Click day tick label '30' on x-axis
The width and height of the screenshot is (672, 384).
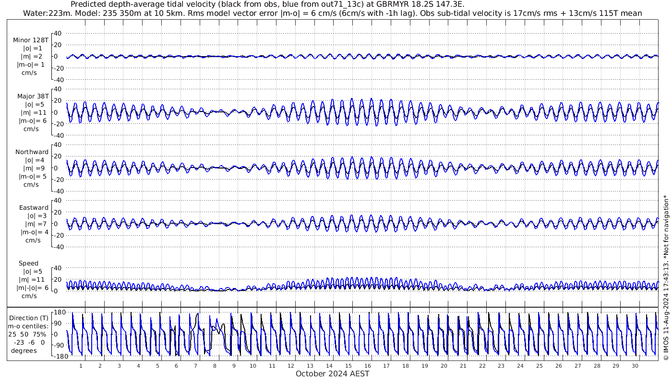tap(635, 365)
